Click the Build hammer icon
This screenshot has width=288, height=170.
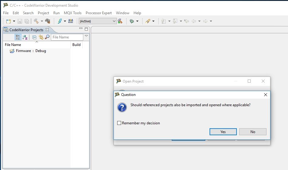[36, 21]
